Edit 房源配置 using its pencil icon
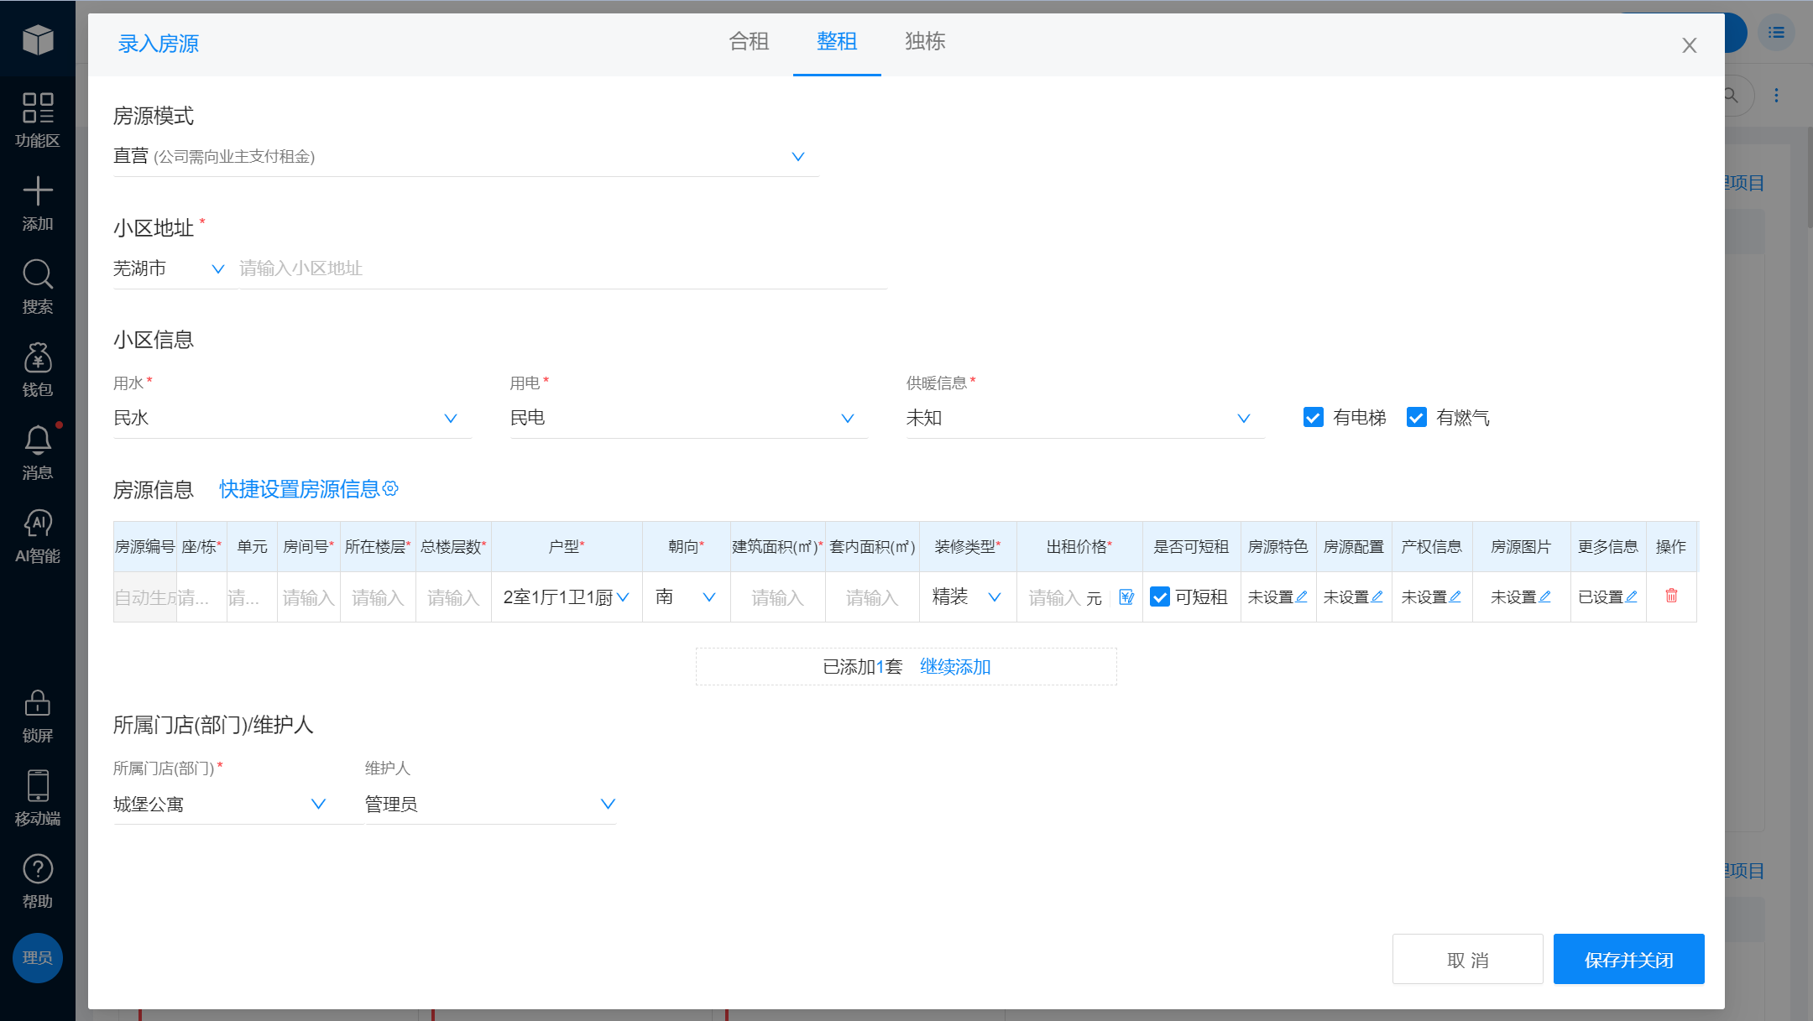This screenshot has width=1813, height=1021. click(x=1377, y=596)
